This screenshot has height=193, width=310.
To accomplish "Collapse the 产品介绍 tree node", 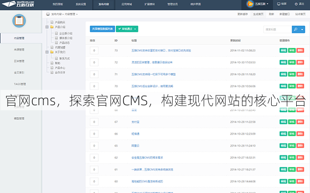I will [47, 27].
